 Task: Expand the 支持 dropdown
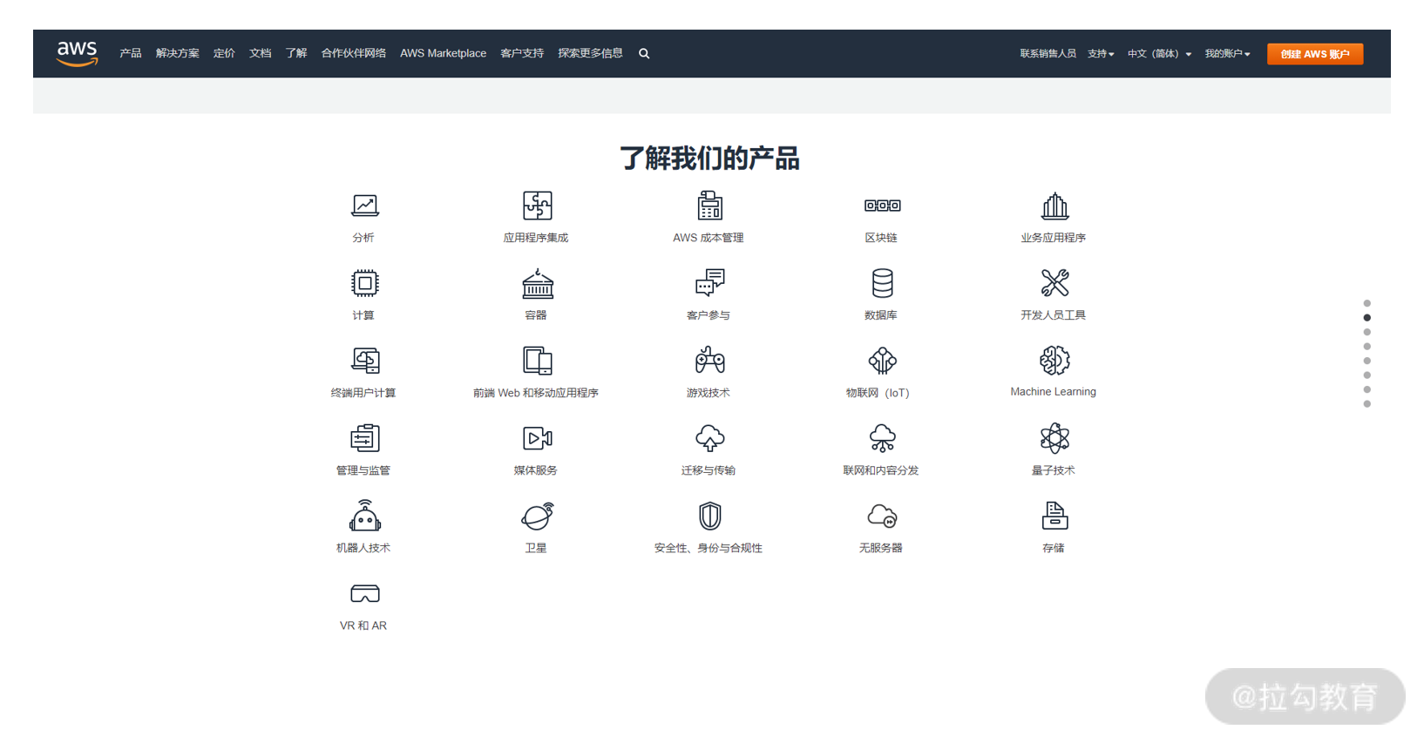1101,54
